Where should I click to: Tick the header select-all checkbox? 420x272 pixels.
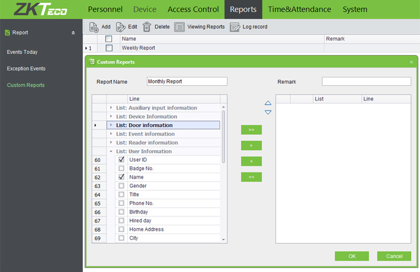click(x=109, y=39)
